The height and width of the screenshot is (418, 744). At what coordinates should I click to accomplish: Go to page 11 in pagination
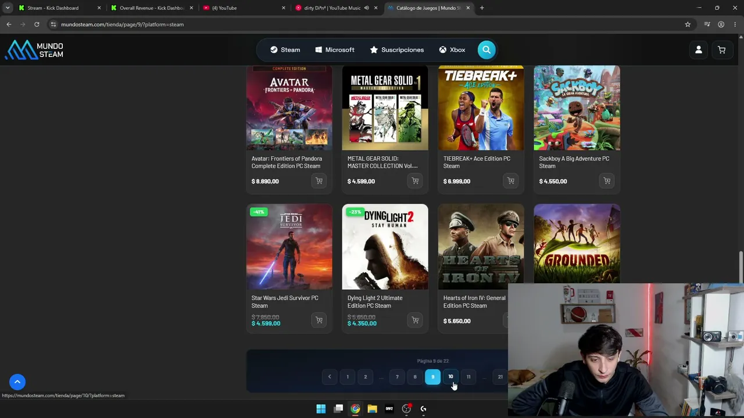(x=468, y=377)
